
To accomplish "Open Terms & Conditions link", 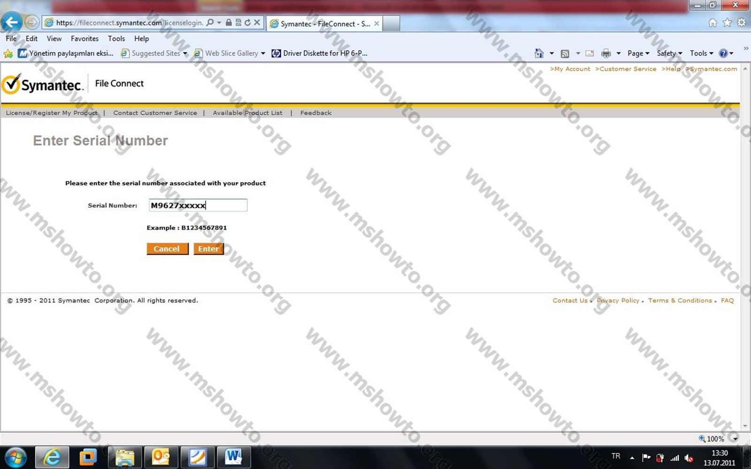I will pos(680,301).
